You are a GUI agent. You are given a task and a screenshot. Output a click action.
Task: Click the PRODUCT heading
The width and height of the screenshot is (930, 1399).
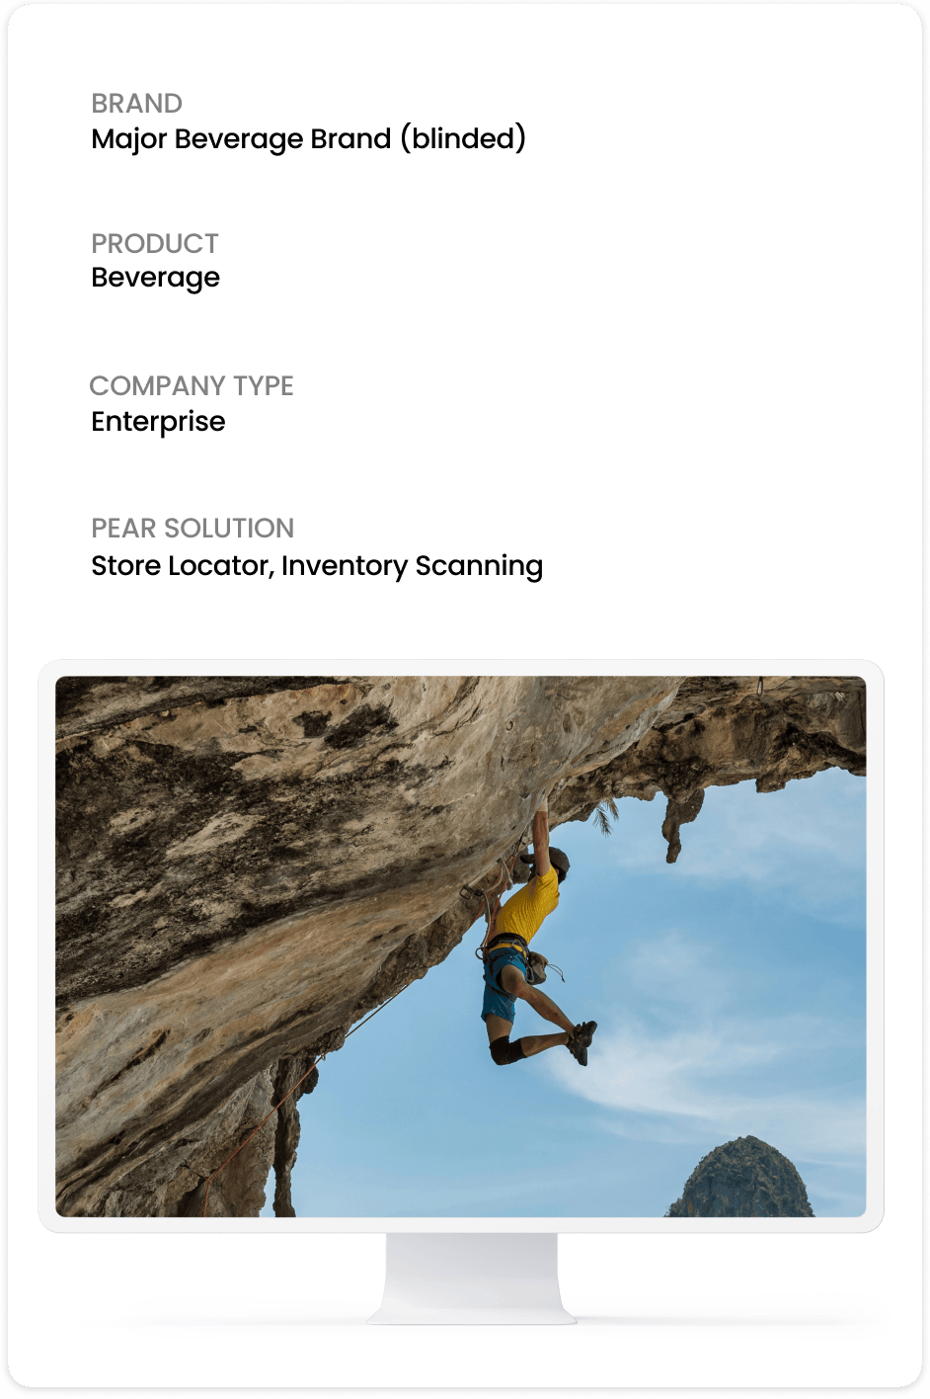155,243
